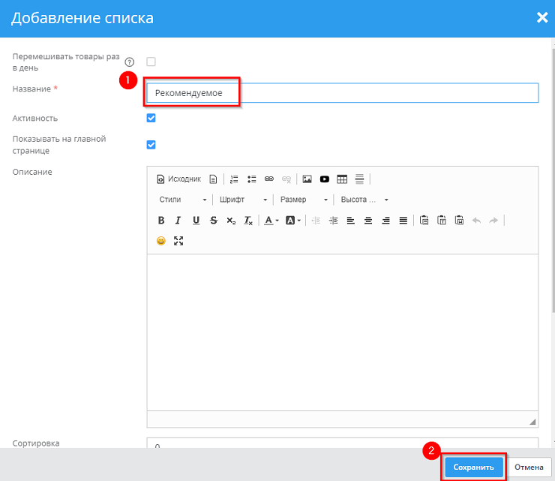Toggle Показывать на главной странице checkbox
This screenshot has height=481, width=555.
(151, 145)
